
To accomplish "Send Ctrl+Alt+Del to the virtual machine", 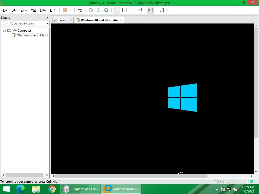I will (80, 10).
